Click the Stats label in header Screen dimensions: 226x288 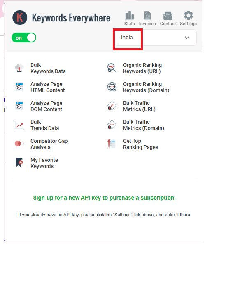pos(129,24)
